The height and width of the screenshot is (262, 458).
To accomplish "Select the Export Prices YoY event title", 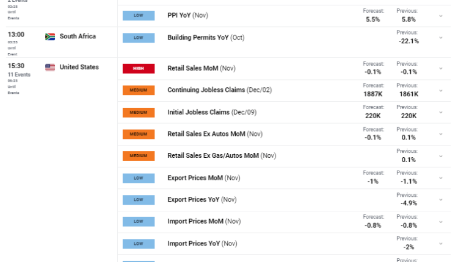I will coord(194,200).
